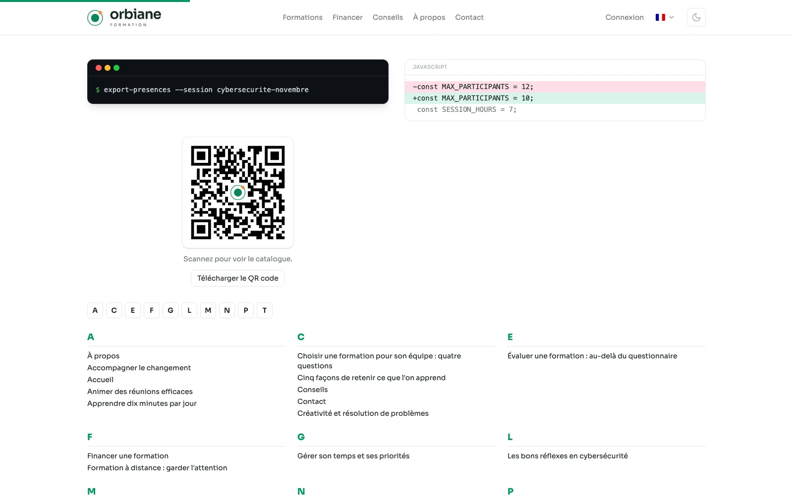Screen dimensions: 793x495
Task: Jump to letter F in index
Action: point(152,310)
